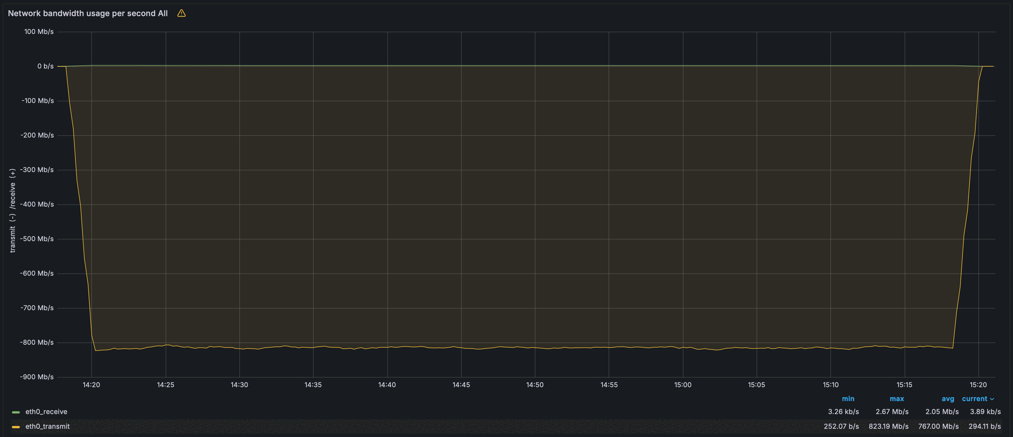Click the 14:40 time axis label
This screenshot has width=1013, height=437.
387,385
